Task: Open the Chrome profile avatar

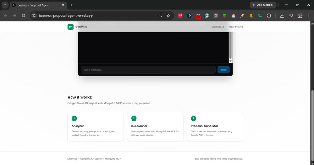Action: (x=300, y=16)
